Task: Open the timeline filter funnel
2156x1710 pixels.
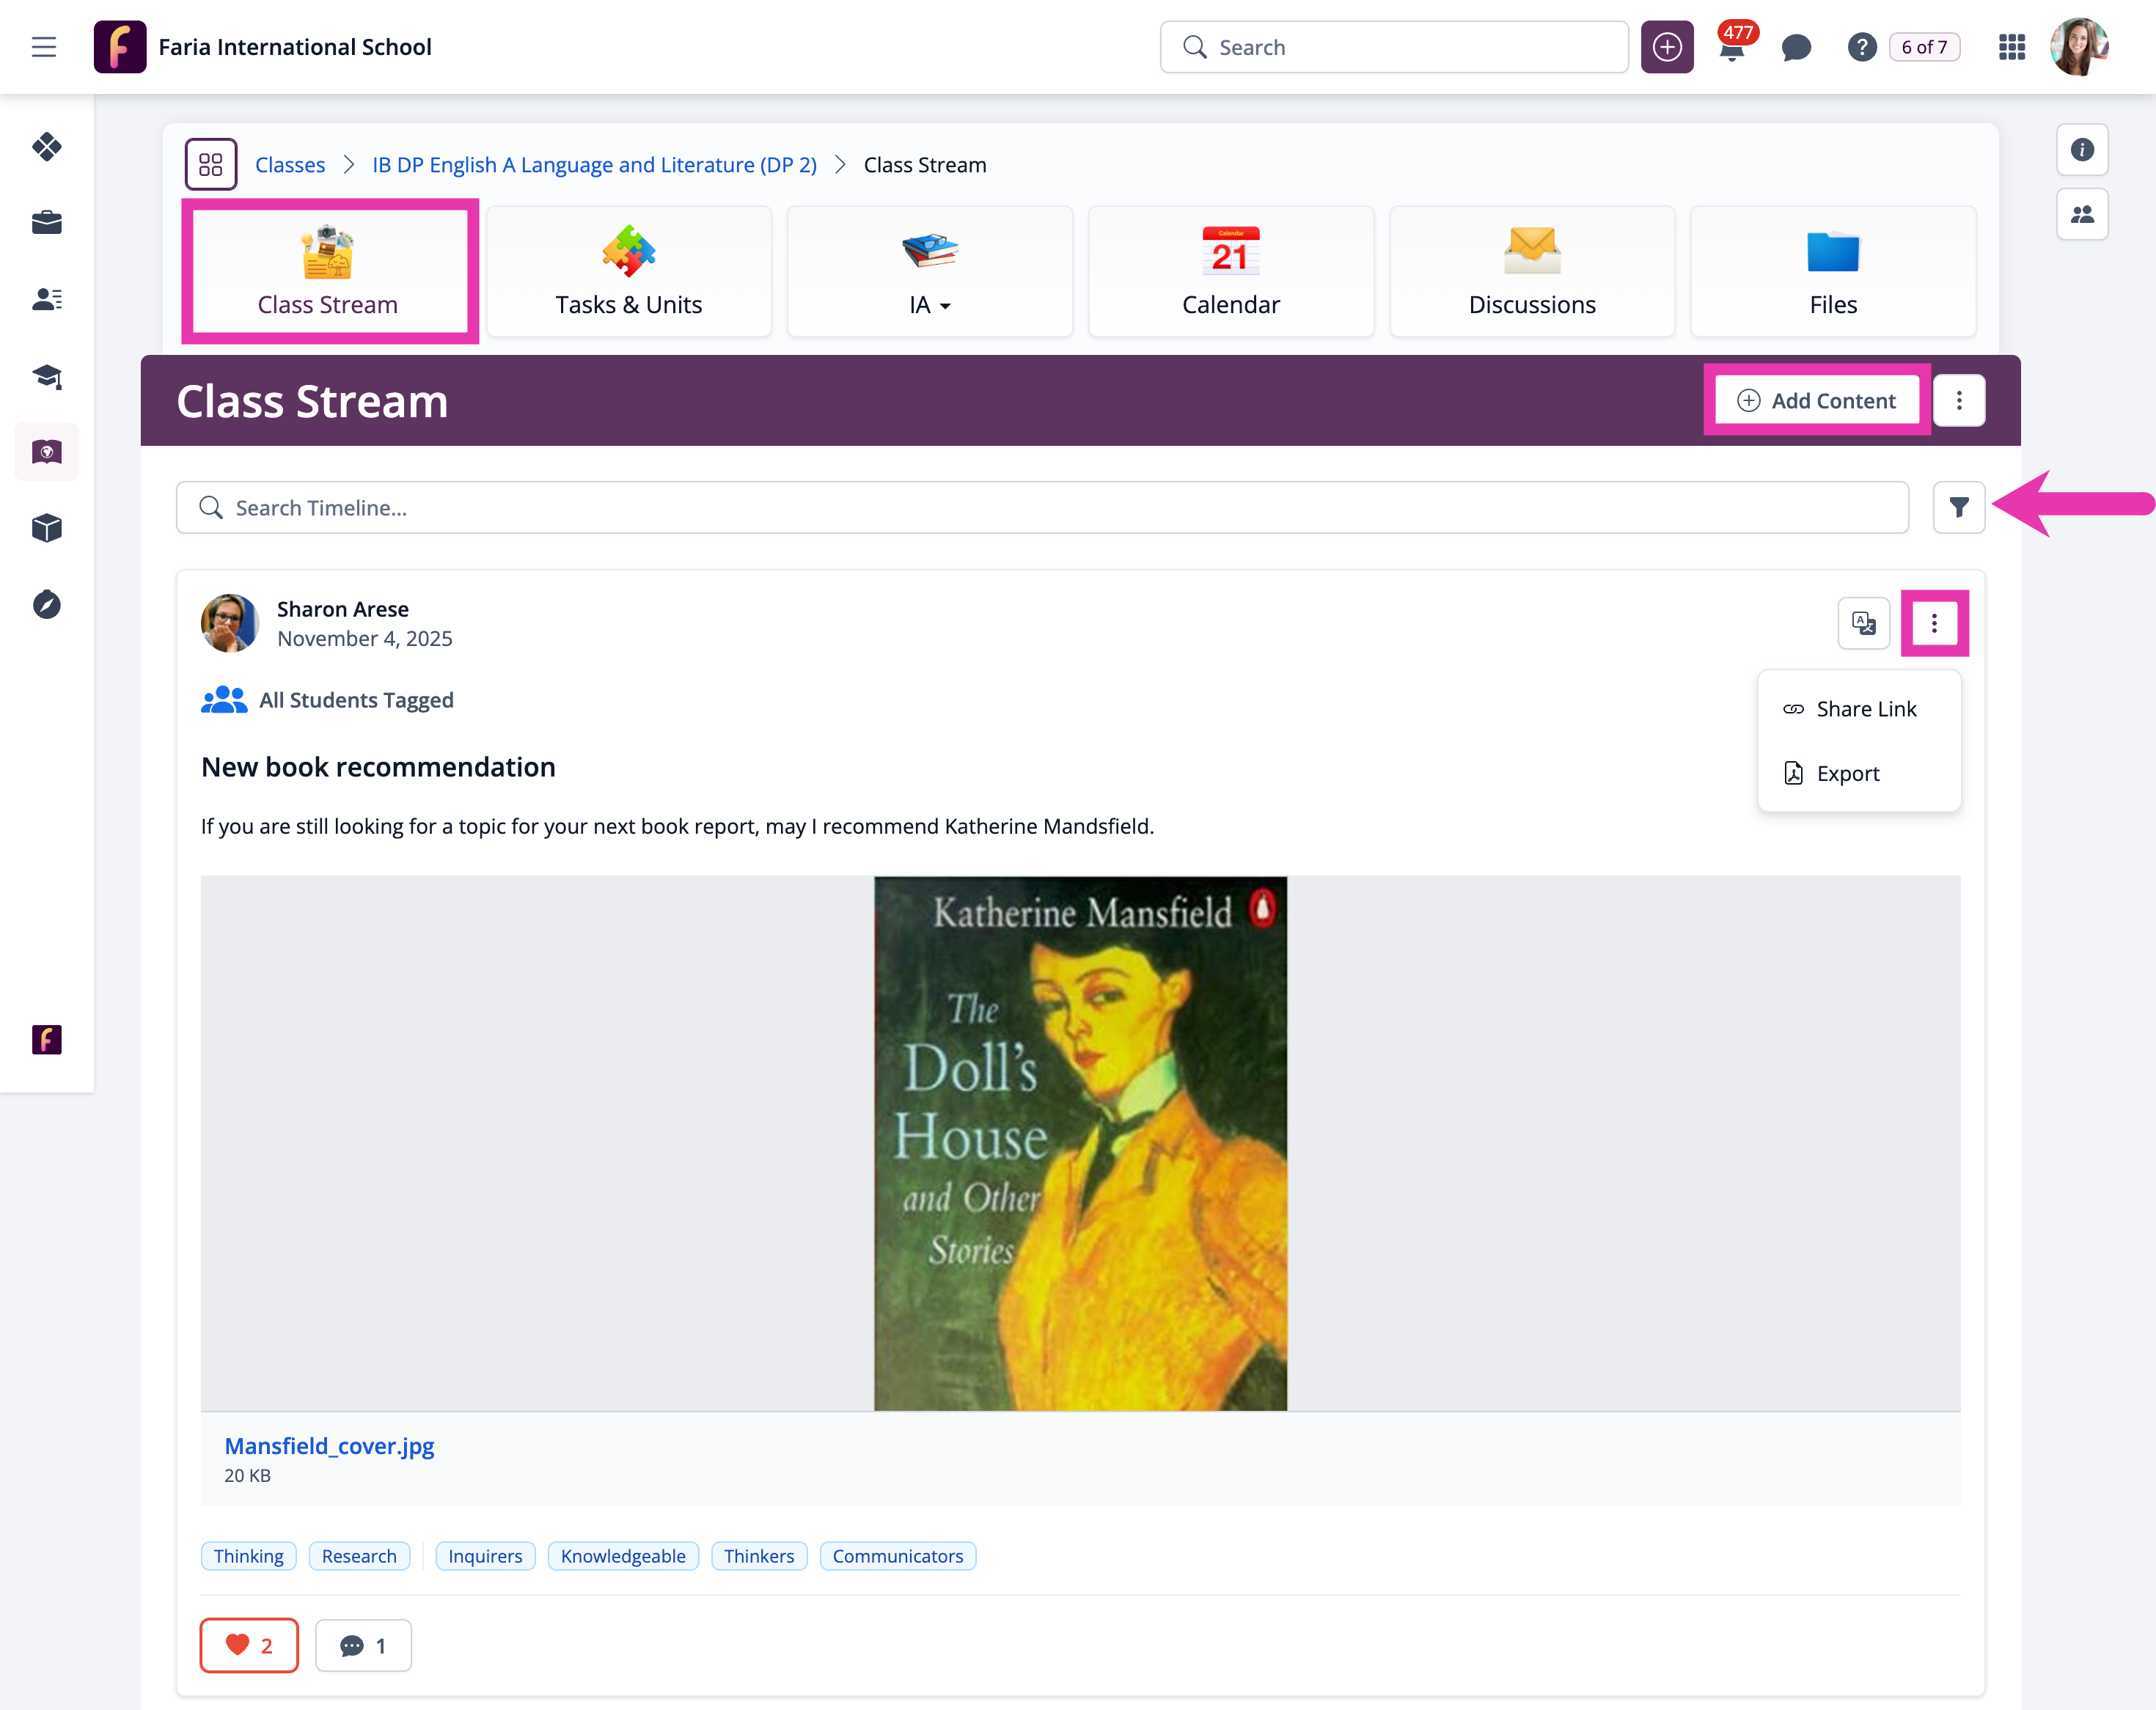Action: click(1959, 508)
